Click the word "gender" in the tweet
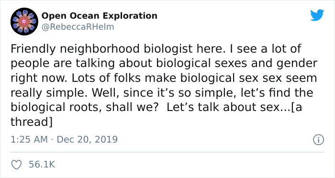 point(297,64)
